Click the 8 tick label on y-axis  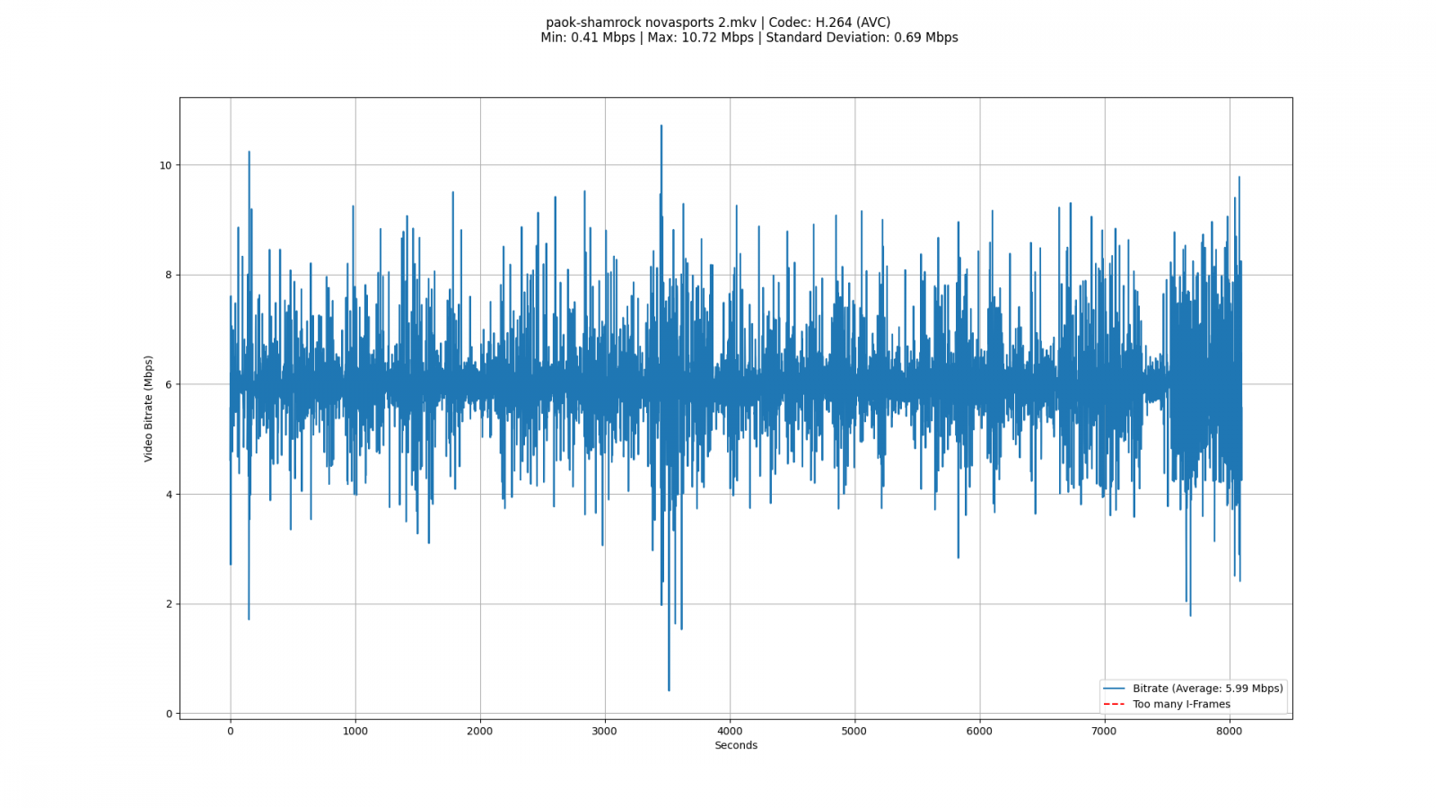[168, 275]
